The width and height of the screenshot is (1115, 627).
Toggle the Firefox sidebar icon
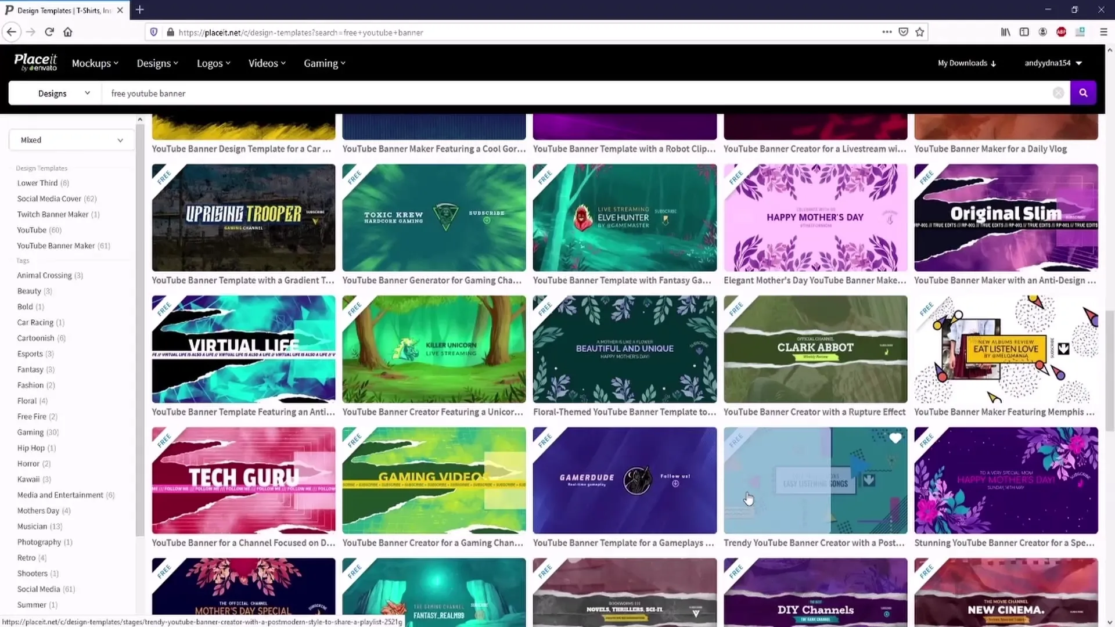[1024, 32]
